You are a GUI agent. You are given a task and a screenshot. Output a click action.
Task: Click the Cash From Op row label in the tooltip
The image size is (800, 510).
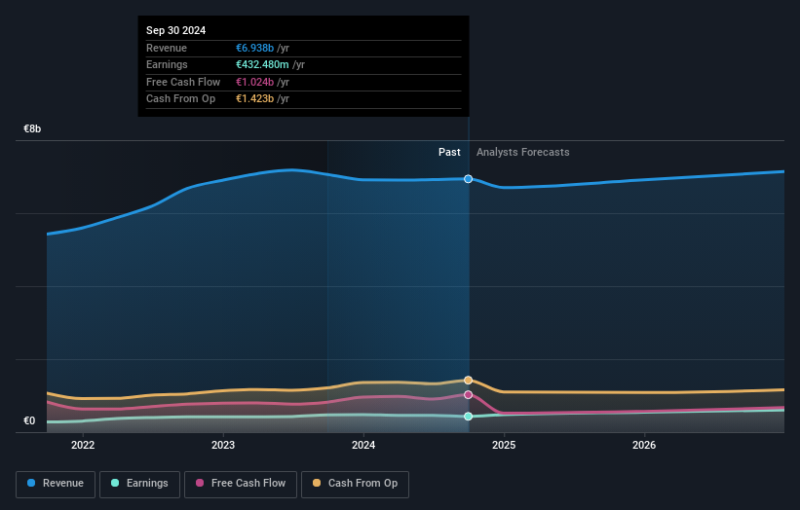180,99
